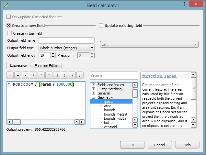Image resolution: width=206 pixels, height=155 pixels.
Task: Collapse the Geometry group
Action: click(x=93, y=97)
